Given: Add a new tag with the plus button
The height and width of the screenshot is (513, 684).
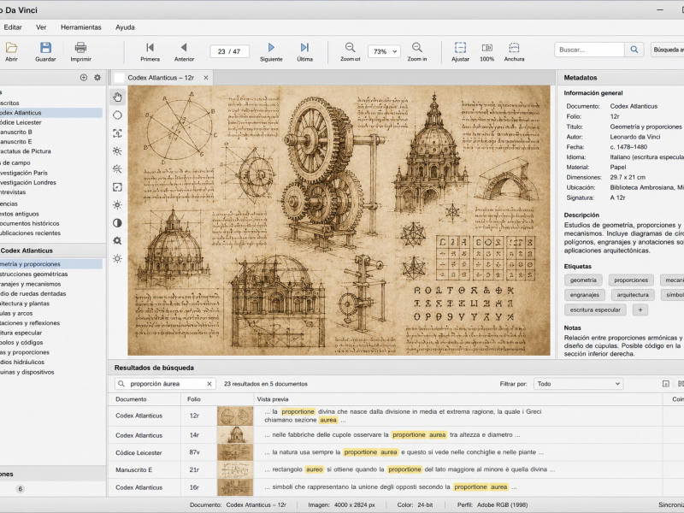Looking at the screenshot, I should 640,310.
